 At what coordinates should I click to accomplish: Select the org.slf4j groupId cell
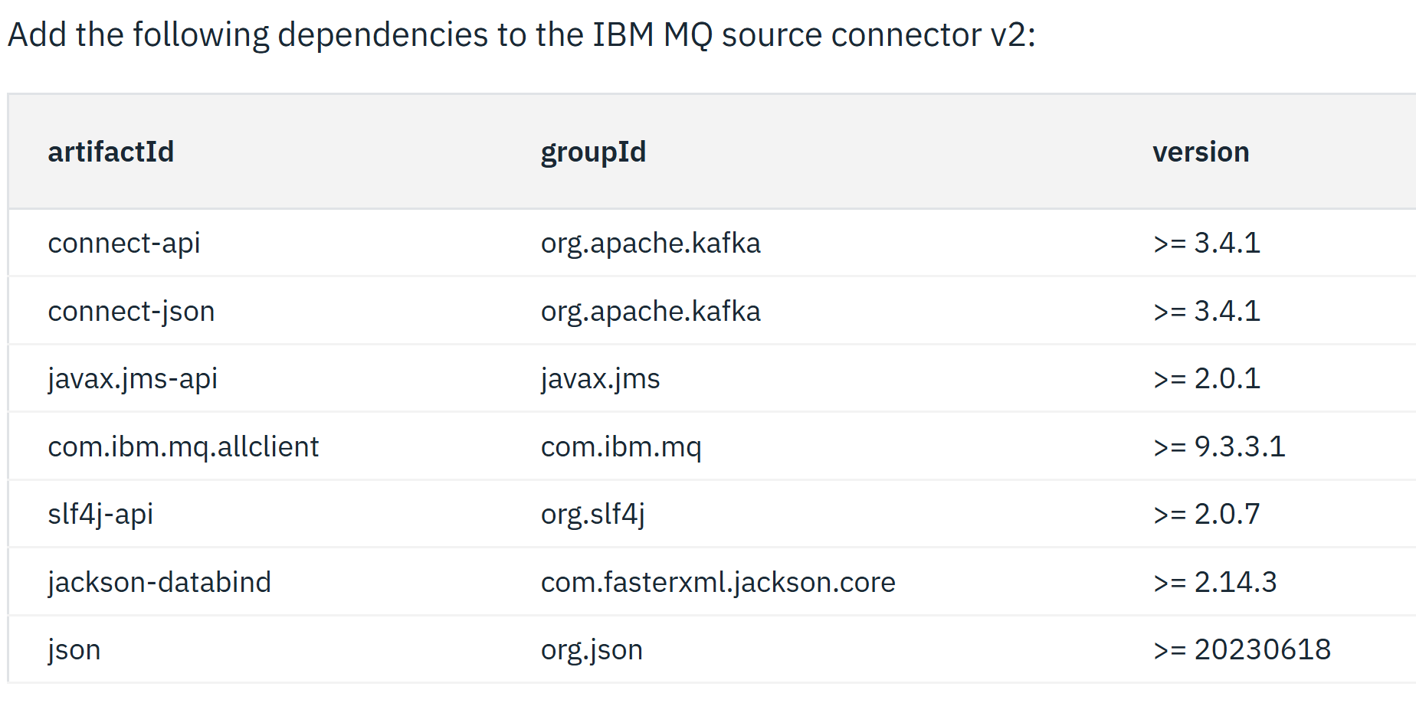click(x=592, y=515)
